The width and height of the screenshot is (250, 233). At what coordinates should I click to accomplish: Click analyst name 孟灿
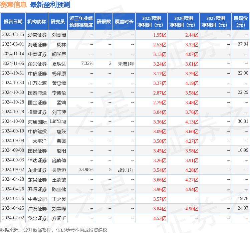tap(61, 103)
